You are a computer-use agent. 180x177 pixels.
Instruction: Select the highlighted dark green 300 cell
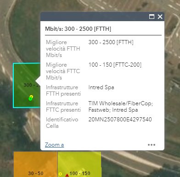(x=27, y=86)
